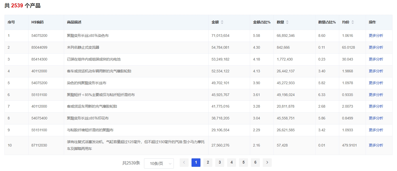Select page 1 in pagination
Viewport: 397px width, 171px height.
click(196, 163)
